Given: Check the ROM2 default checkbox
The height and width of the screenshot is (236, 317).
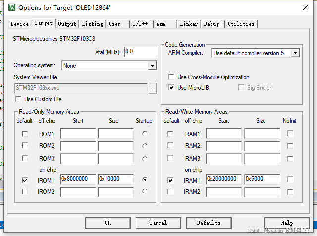Looking at the screenshot, I should 25,145.
